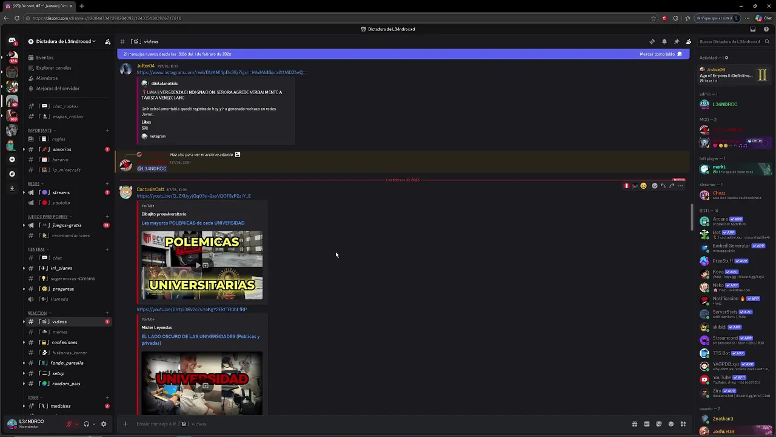The image size is (776, 437).
Task: Play the UNIVERSIDAD video thumbnail
Action: tap(202, 383)
